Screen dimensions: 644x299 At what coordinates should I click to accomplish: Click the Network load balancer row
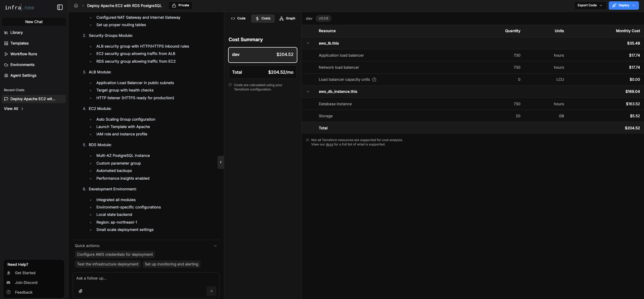click(x=472, y=67)
